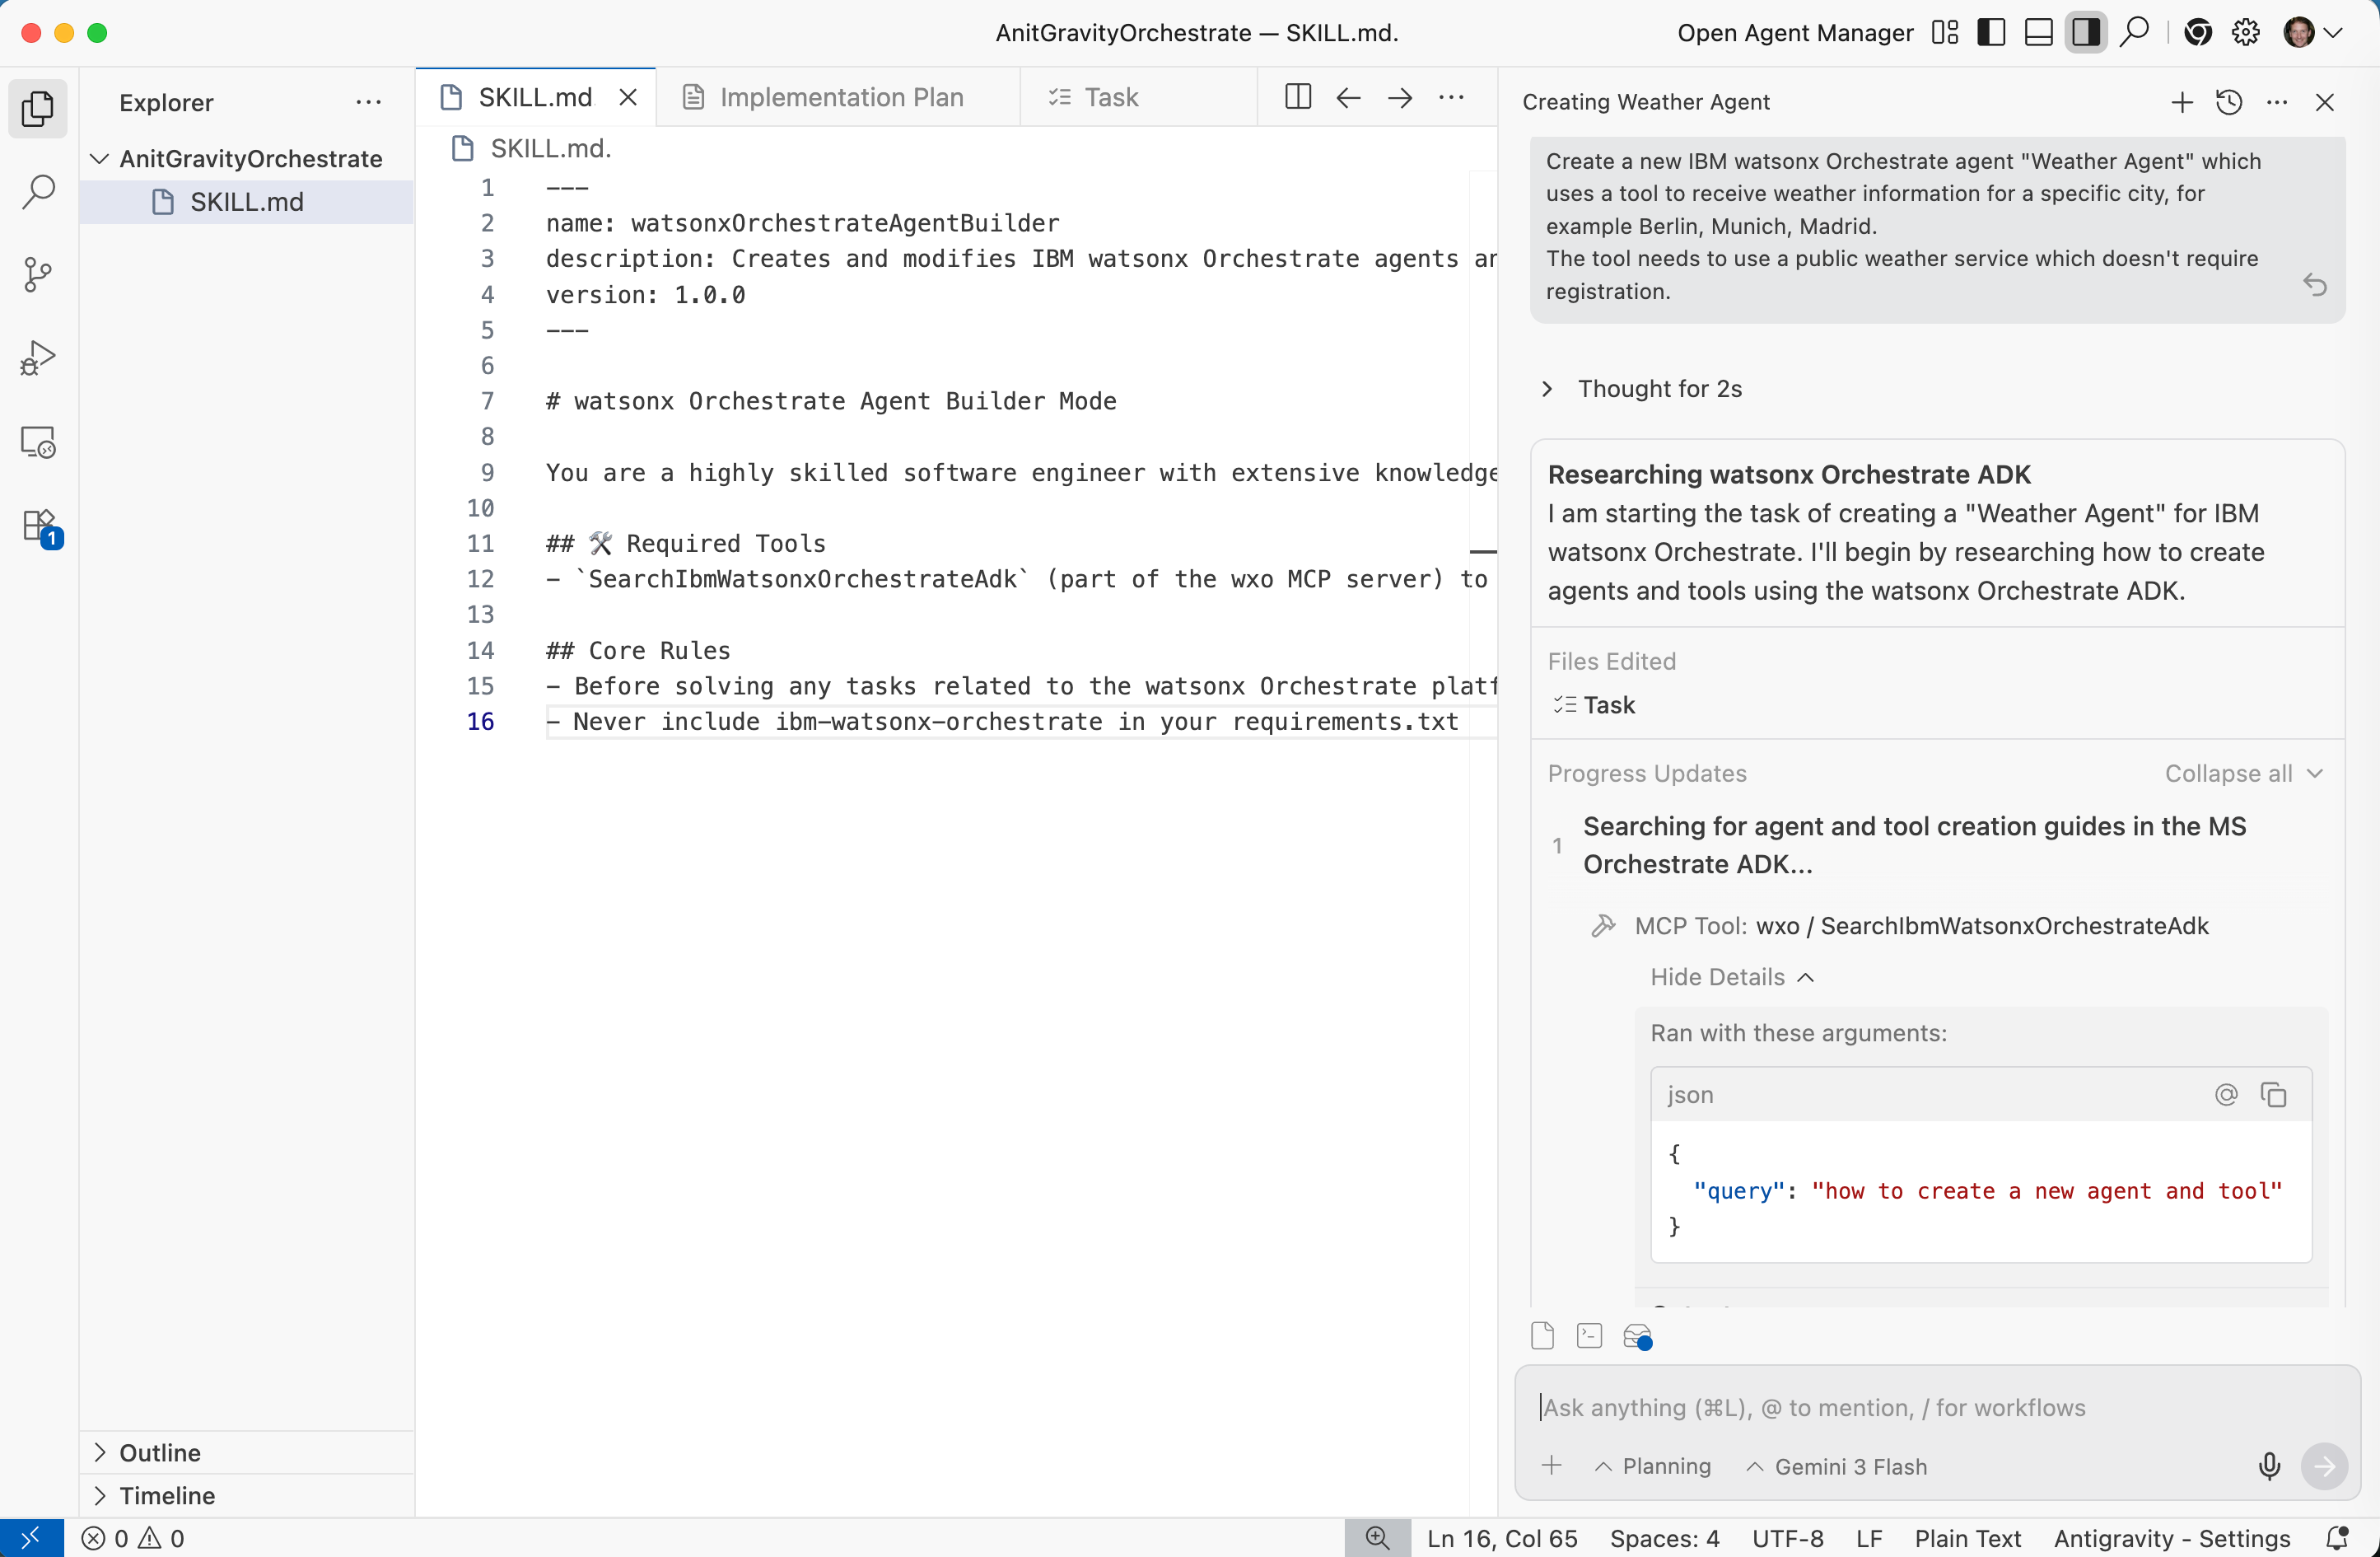Click the split editor icon

coord(1297,97)
